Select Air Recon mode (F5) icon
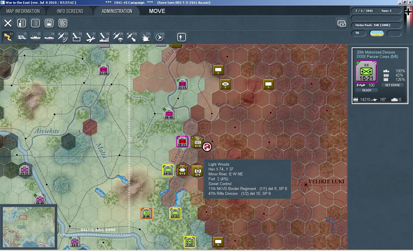Image resolution: width=413 pixels, height=251 pixels. click(x=63, y=37)
